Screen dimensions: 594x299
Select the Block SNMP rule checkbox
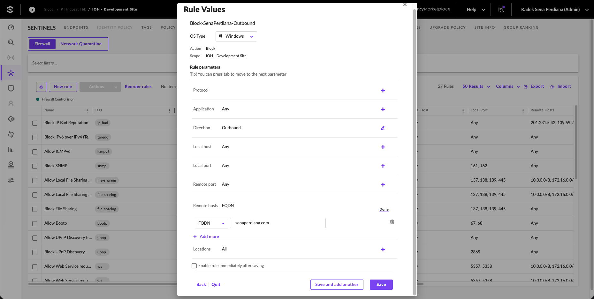[35, 166]
